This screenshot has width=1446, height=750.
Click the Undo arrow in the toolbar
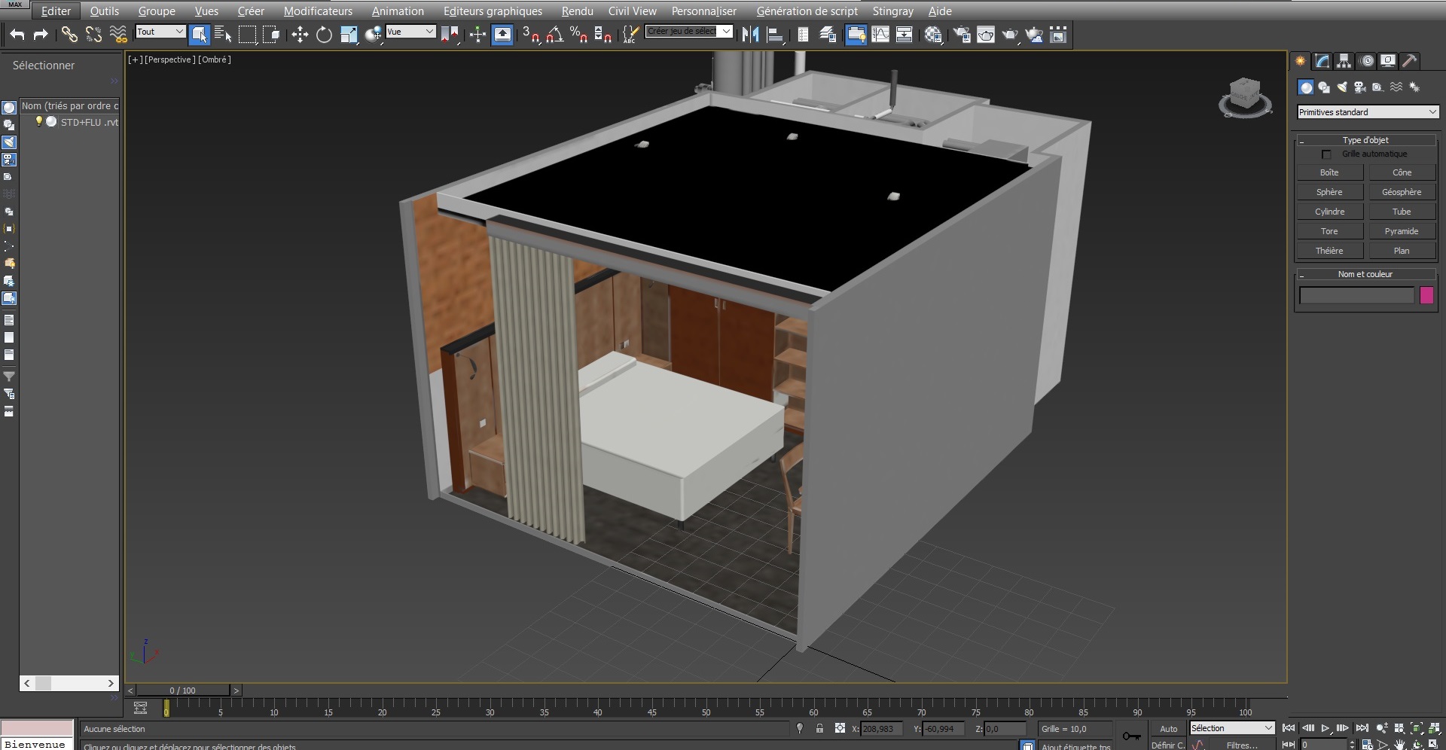point(17,34)
